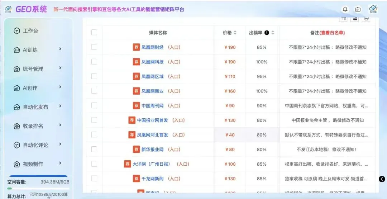Open the notification bell
The width and height of the screenshot is (387, 199).
click(x=345, y=9)
